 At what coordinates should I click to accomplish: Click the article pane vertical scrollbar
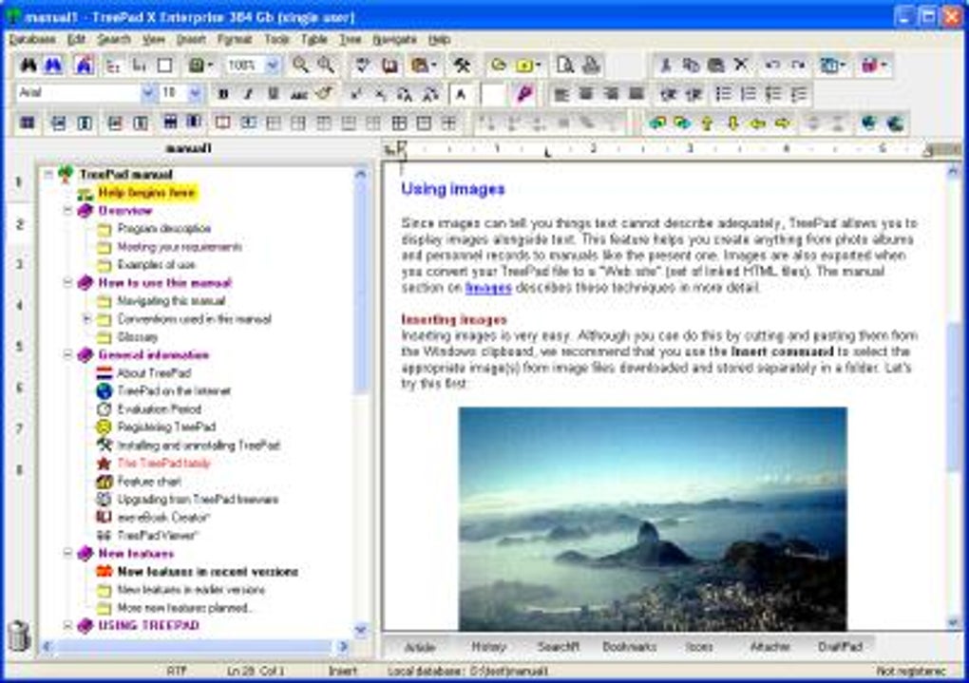953,395
